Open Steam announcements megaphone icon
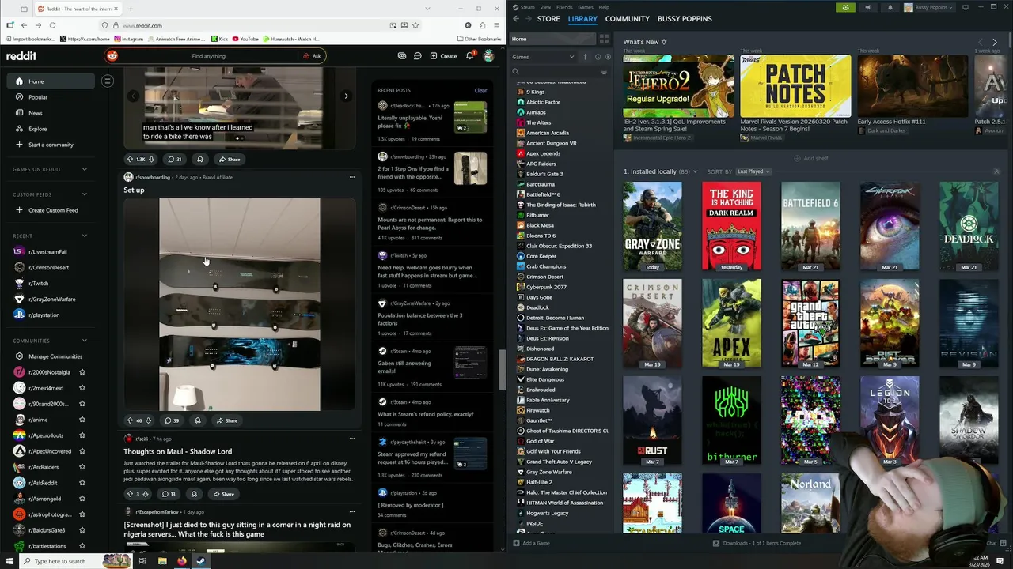 pos(868,7)
